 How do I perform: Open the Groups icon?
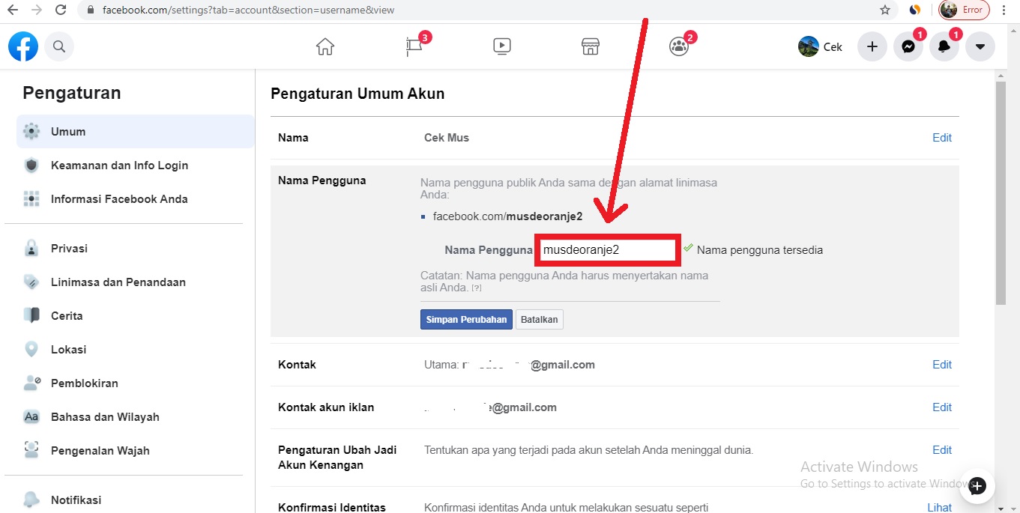tap(679, 46)
